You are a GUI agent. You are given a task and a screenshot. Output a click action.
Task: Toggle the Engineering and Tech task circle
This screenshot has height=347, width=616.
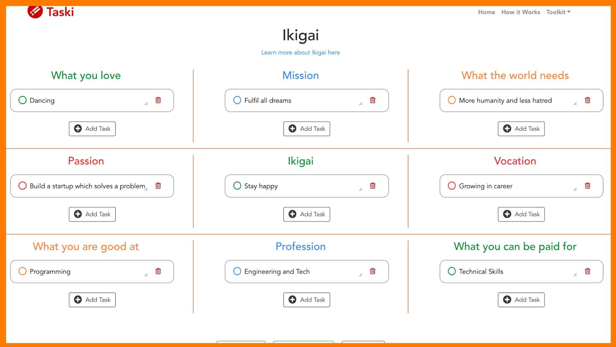pyautogui.click(x=237, y=271)
